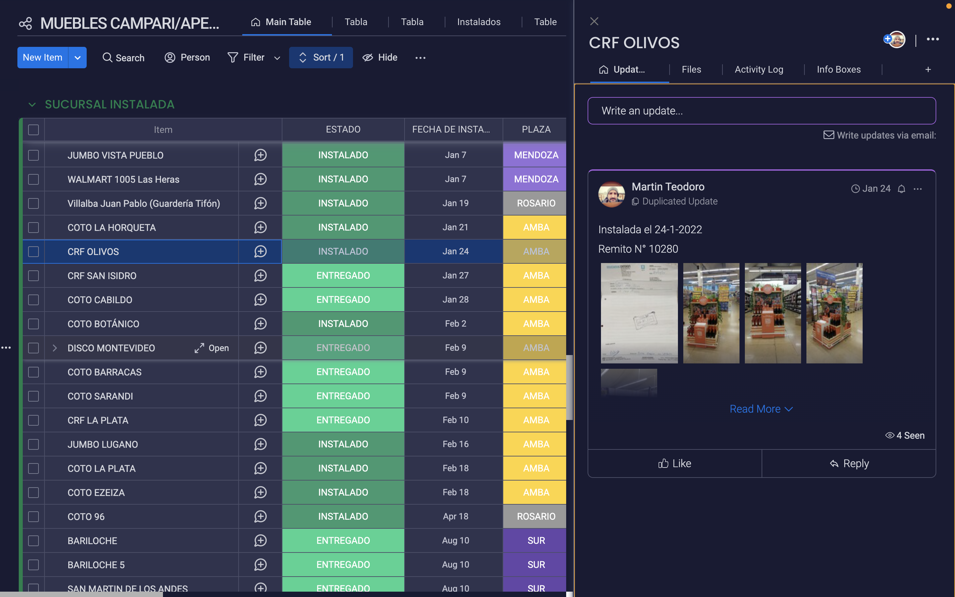Screen dimensions: 955x597
Task: Expand DISCO MONTEVIDEO subitems
Action: pos(55,348)
